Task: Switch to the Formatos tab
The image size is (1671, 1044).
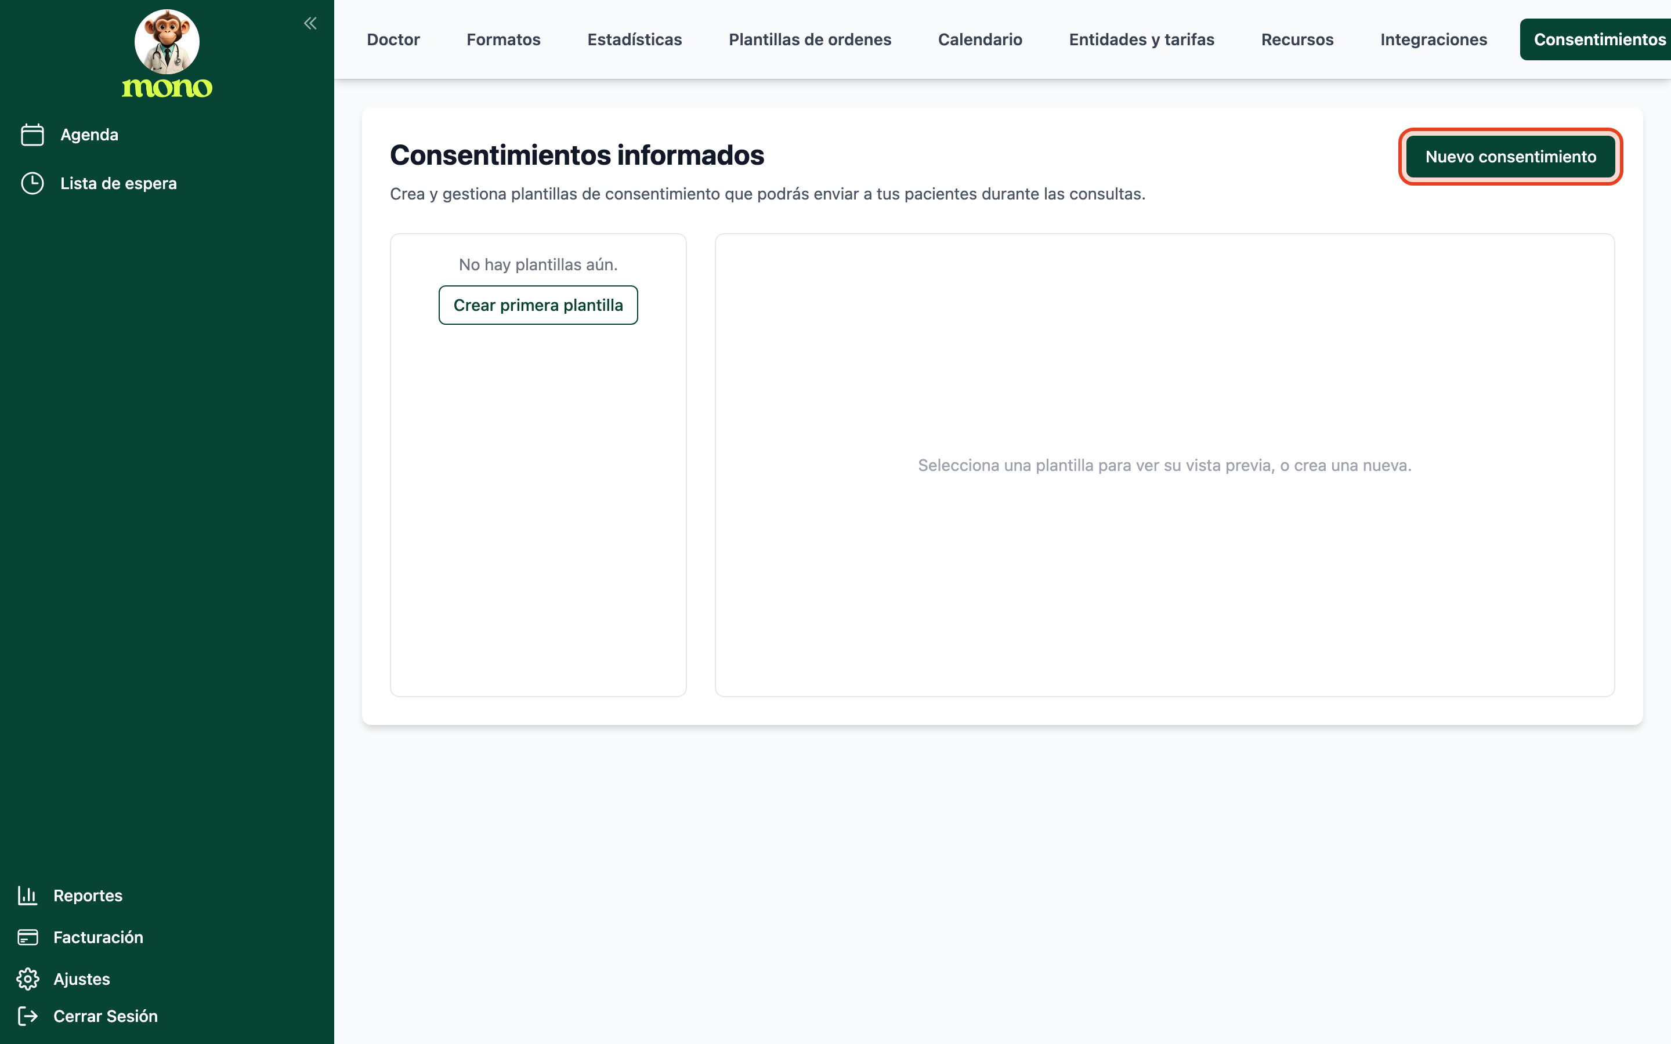Action: coord(504,39)
